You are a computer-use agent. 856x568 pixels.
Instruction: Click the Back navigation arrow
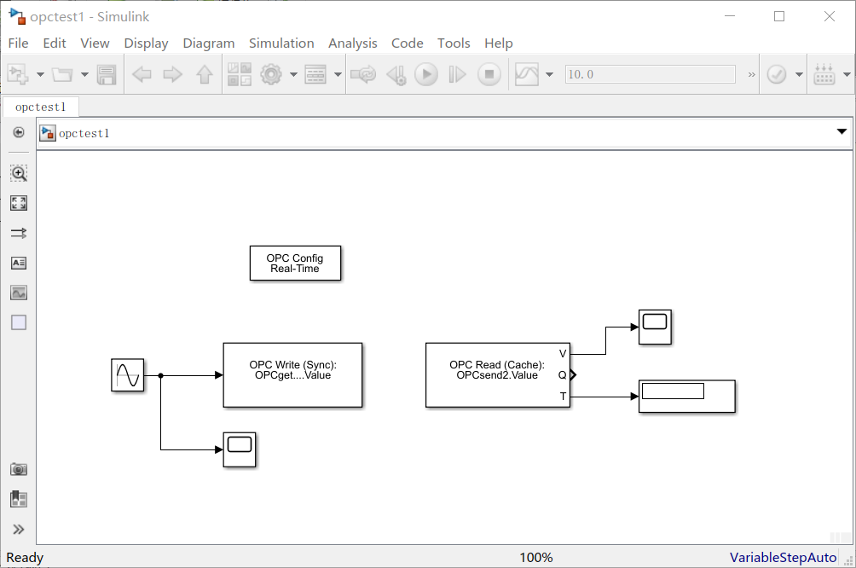coord(142,74)
